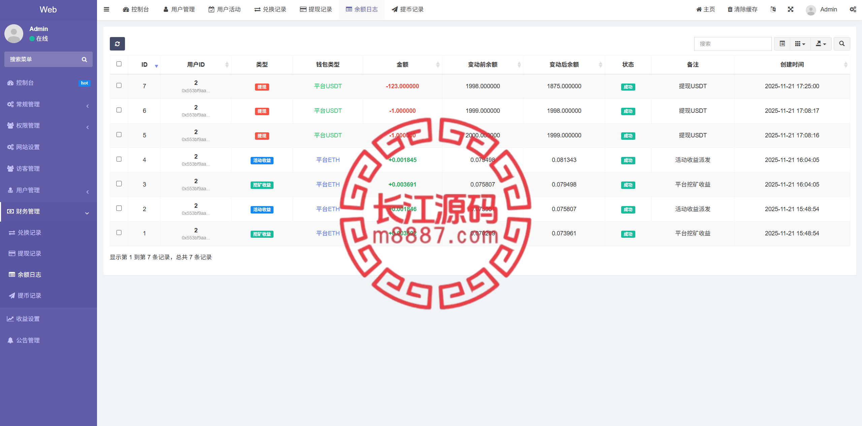Check the checkbox for record ID 7
This screenshot has width=862, height=426.
tap(119, 86)
